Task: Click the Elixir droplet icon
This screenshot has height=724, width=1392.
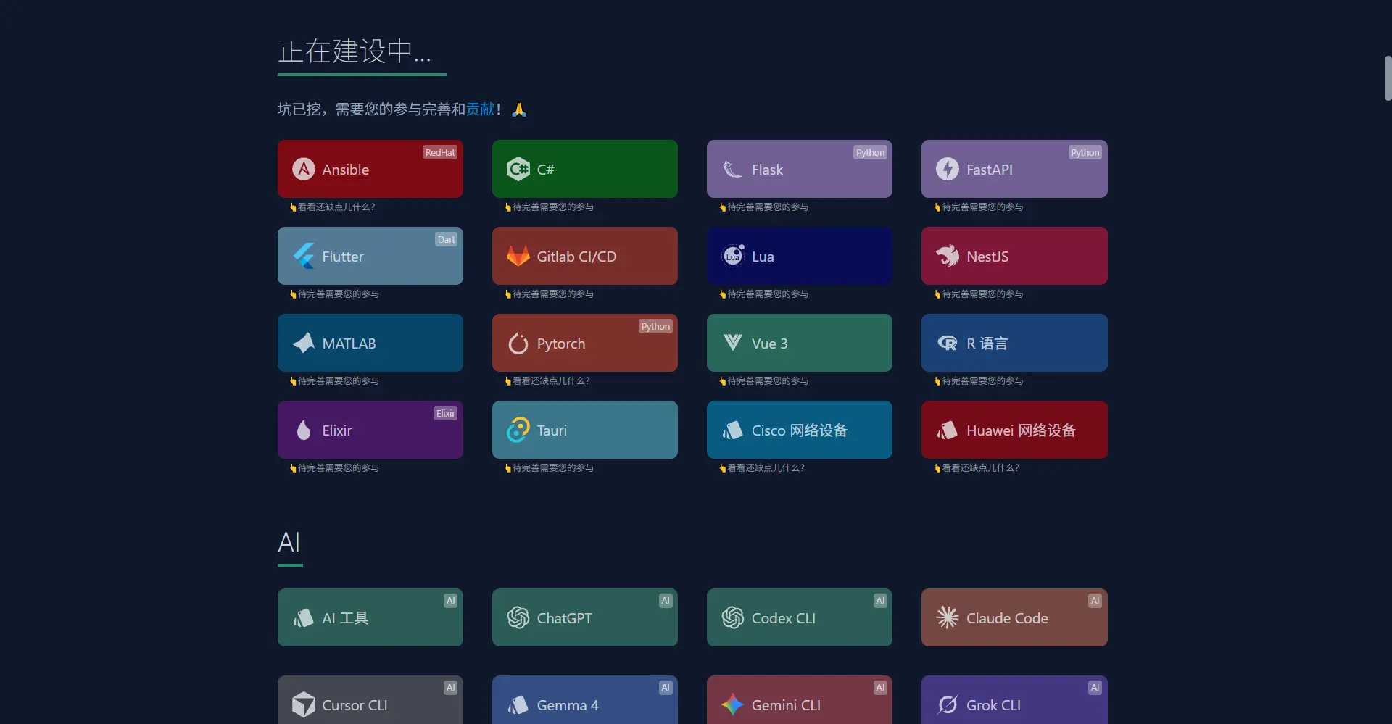Action: click(304, 430)
